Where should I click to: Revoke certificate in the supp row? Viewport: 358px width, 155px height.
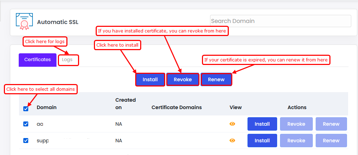tap(296, 141)
